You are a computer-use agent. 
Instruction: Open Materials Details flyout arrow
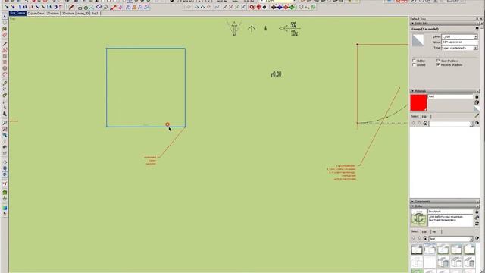click(x=477, y=124)
